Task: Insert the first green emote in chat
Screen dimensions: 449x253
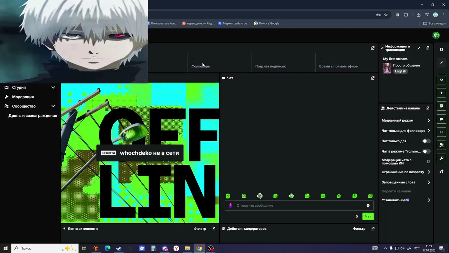Action: [x=228, y=196]
